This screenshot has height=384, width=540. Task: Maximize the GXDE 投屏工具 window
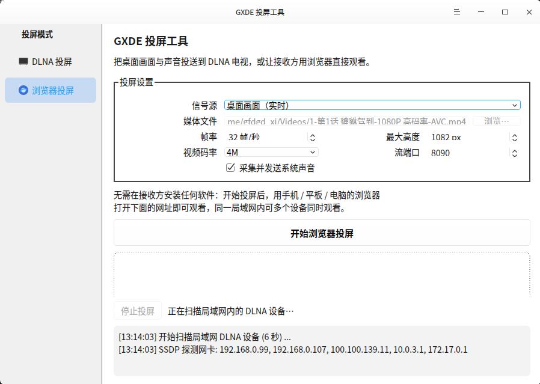click(505, 12)
